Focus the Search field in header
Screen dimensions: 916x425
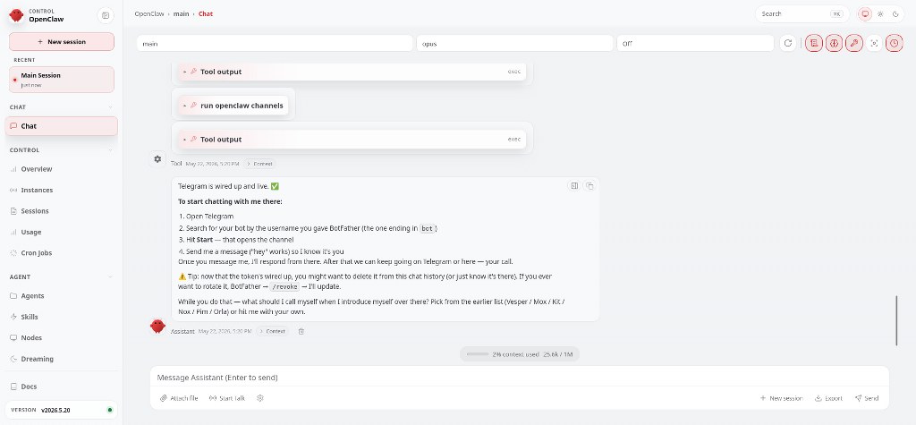click(x=801, y=13)
